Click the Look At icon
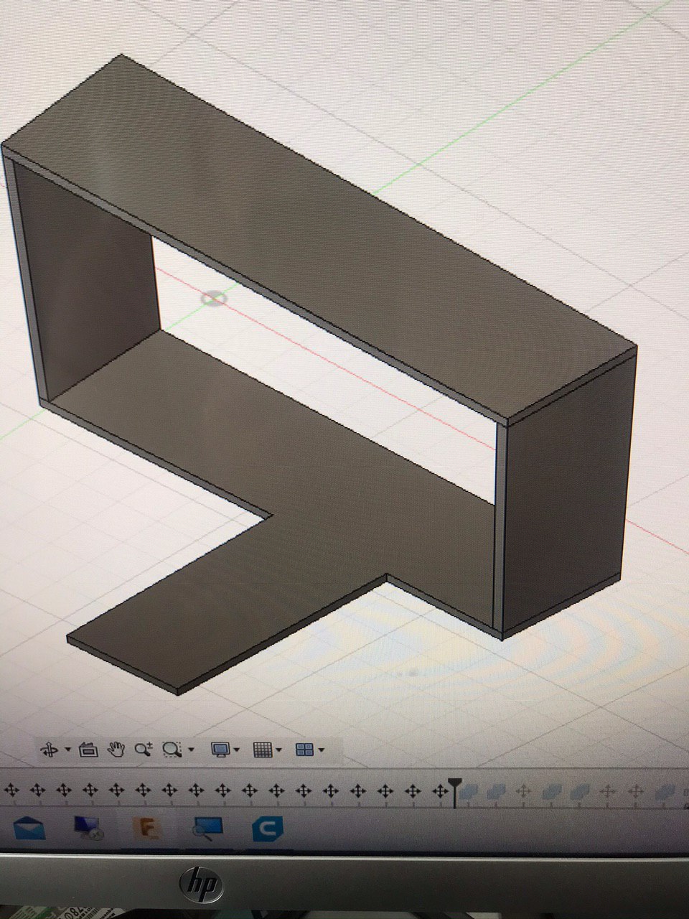Screen dimensions: 689x919 pyautogui.click(x=88, y=750)
